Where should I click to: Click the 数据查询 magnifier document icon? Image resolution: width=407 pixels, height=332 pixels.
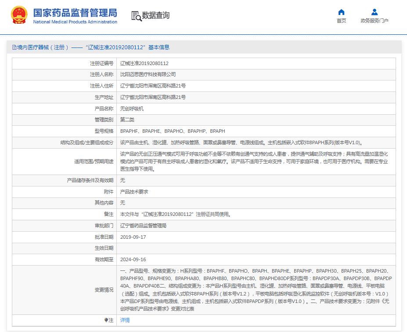(137, 16)
